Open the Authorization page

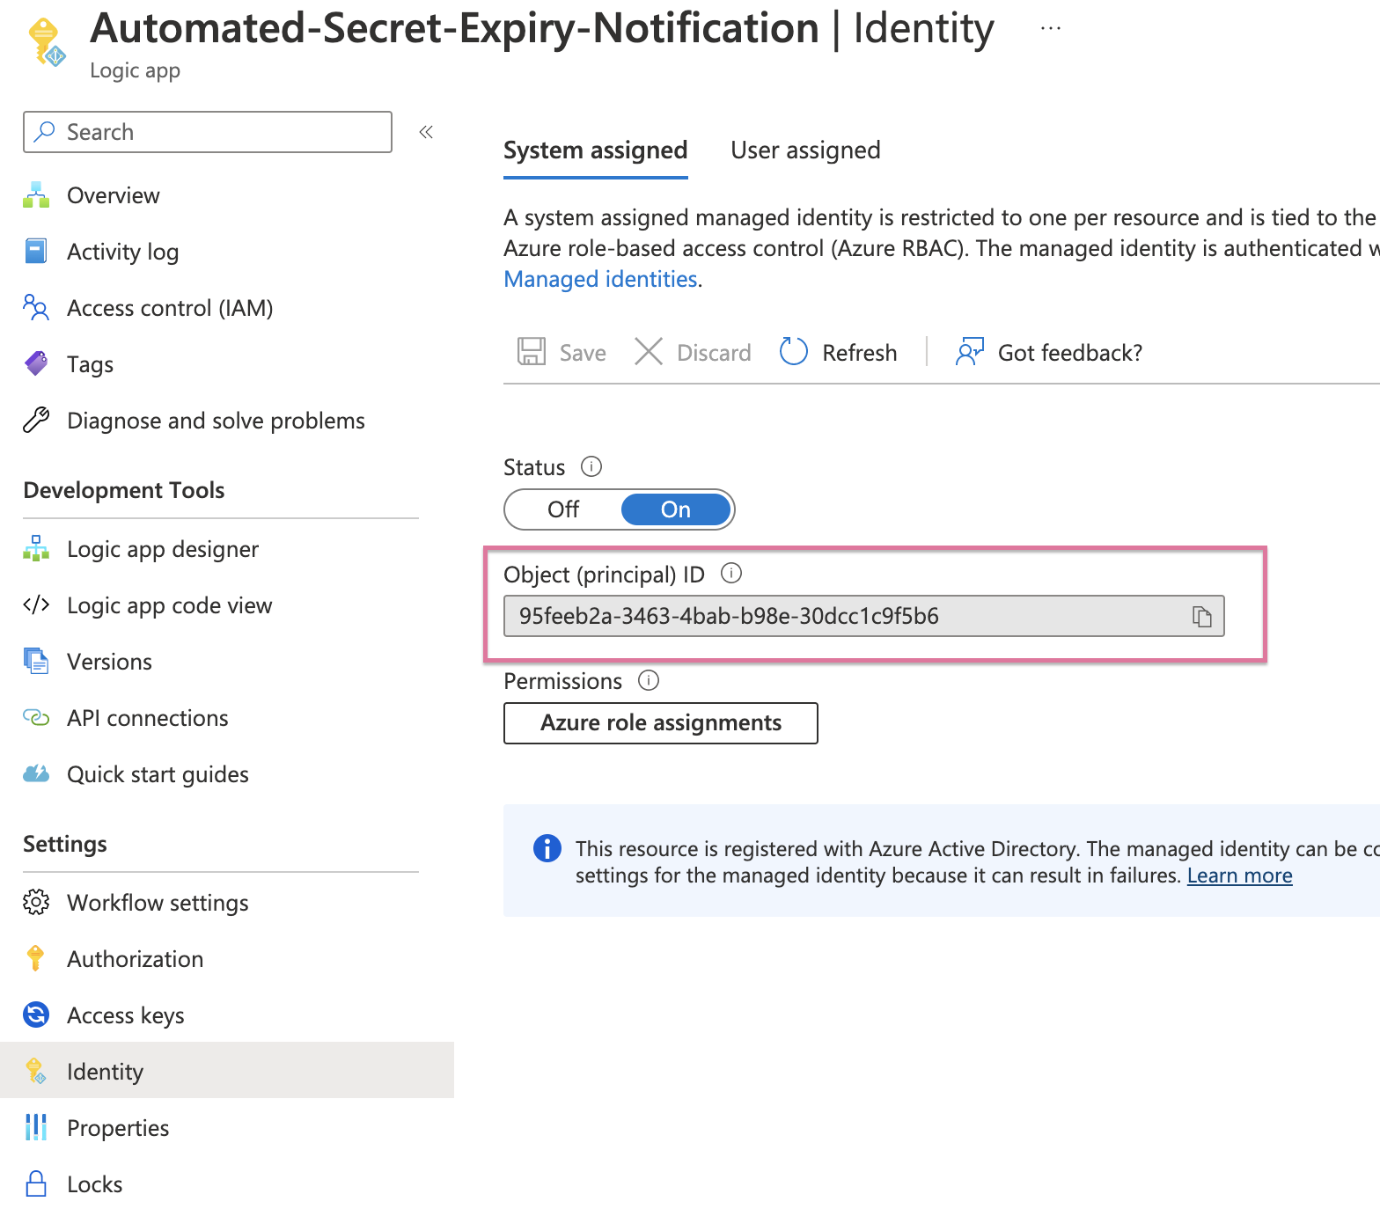point(136,959)
